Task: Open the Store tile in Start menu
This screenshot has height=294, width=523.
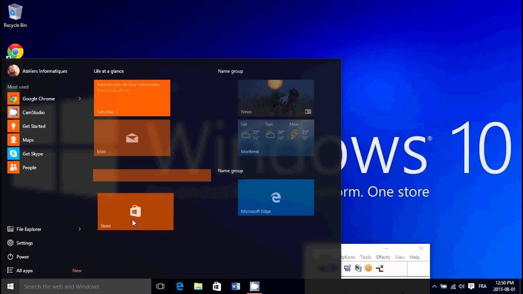Action: (x=136, y=212)
